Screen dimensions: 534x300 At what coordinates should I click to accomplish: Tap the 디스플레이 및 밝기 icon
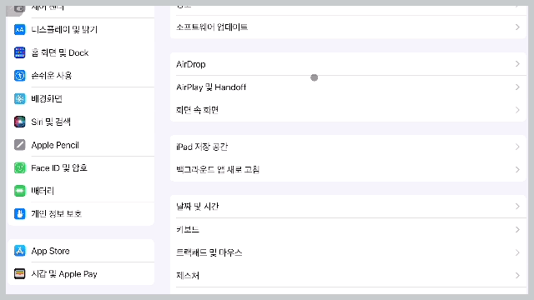pyautogui.click(x=20, y=30)
